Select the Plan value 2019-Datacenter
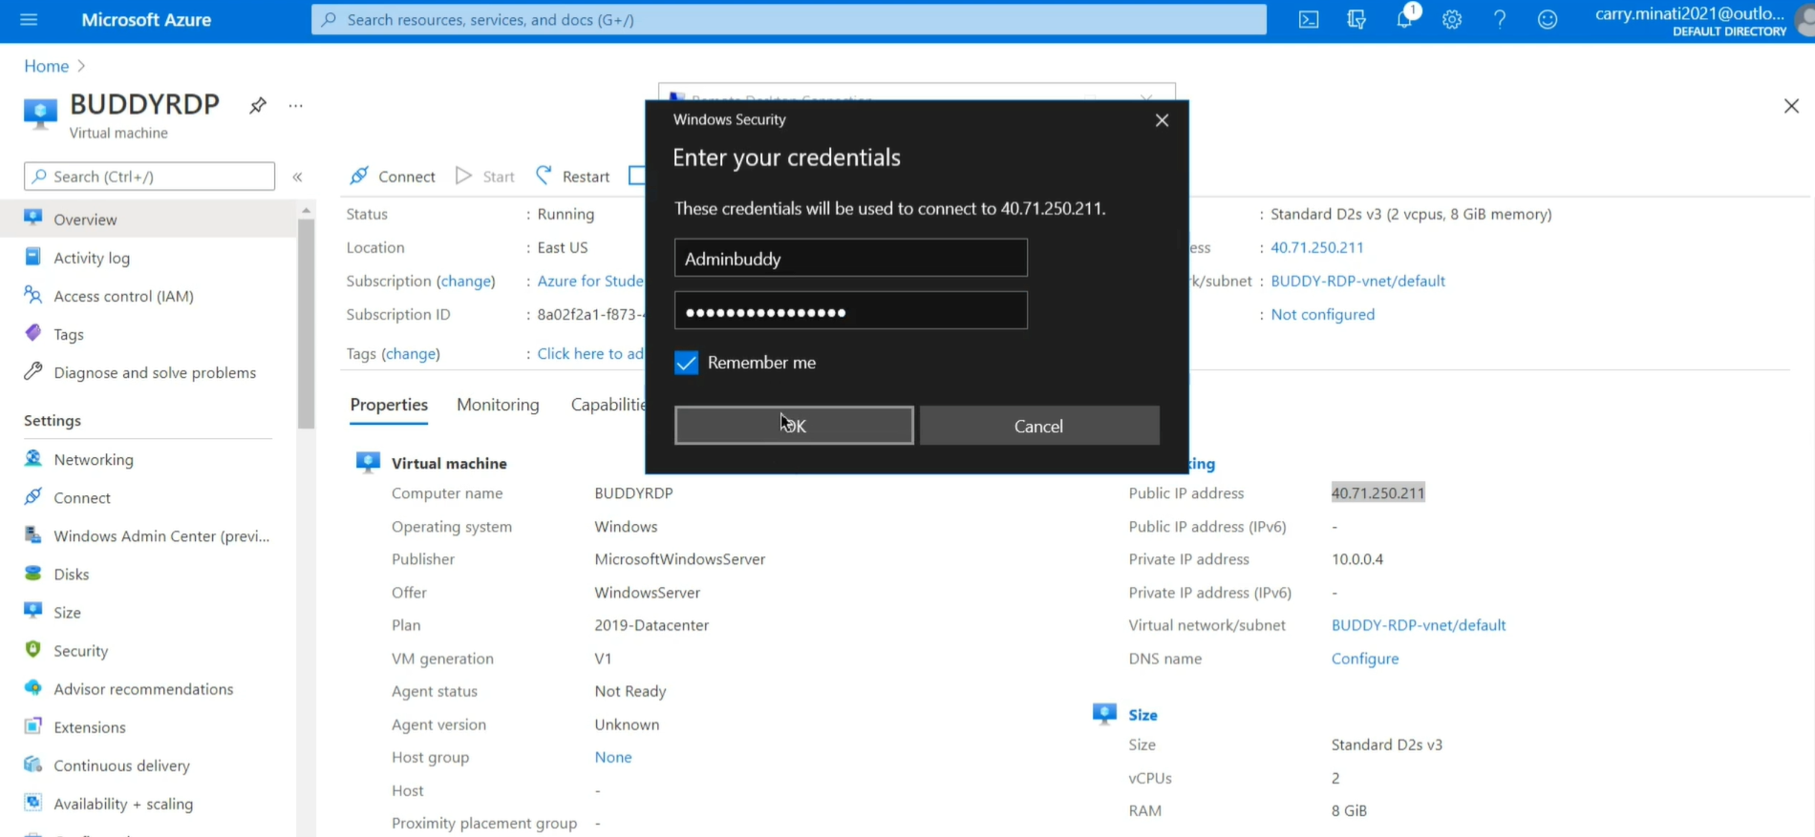 (x=651, y=625)
